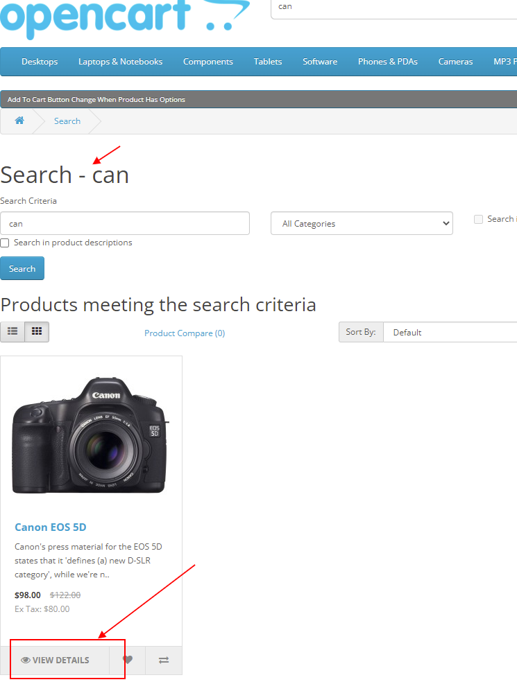The image size is (517, 682).
Task: Click the Search breadcrumb link
Action: pyautogui.click(x=67, y=121)
